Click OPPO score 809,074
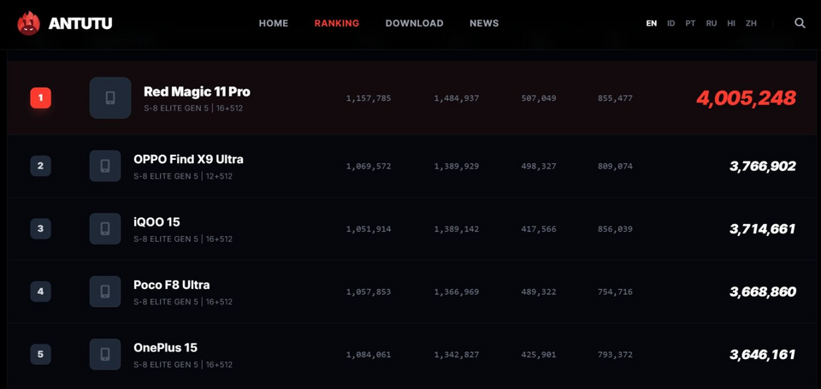Viewport: 821px width, 389px height. pyautogui.click(x=615, y=167)
